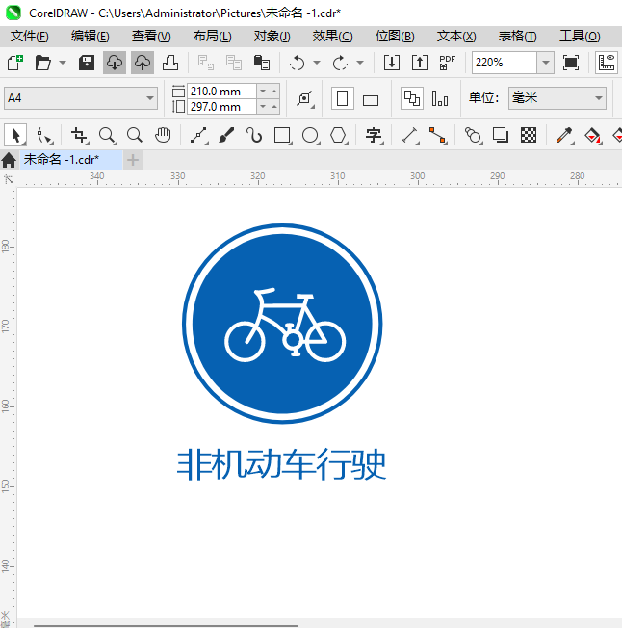Select the Artistic Media brush tool
The image size is (622, 628).
(226, 136)
